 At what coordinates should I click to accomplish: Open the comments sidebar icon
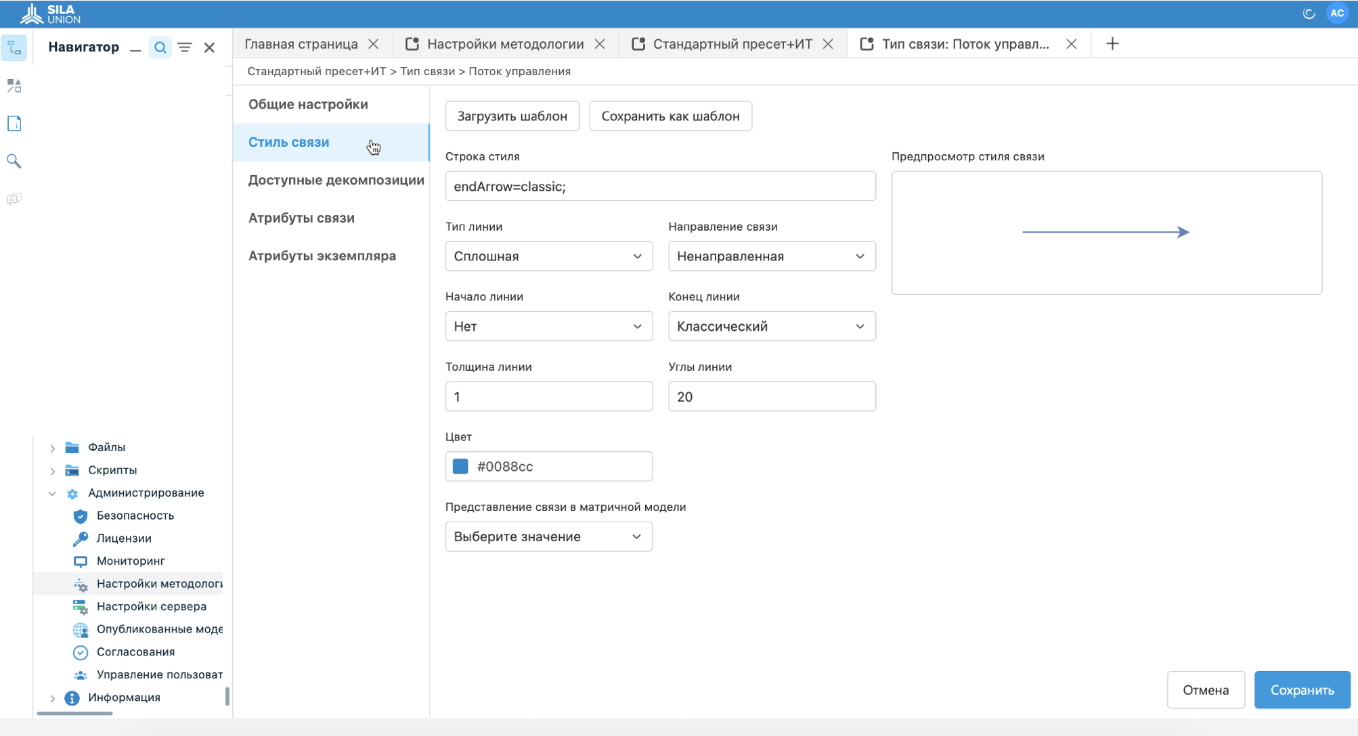coord(14,199)
